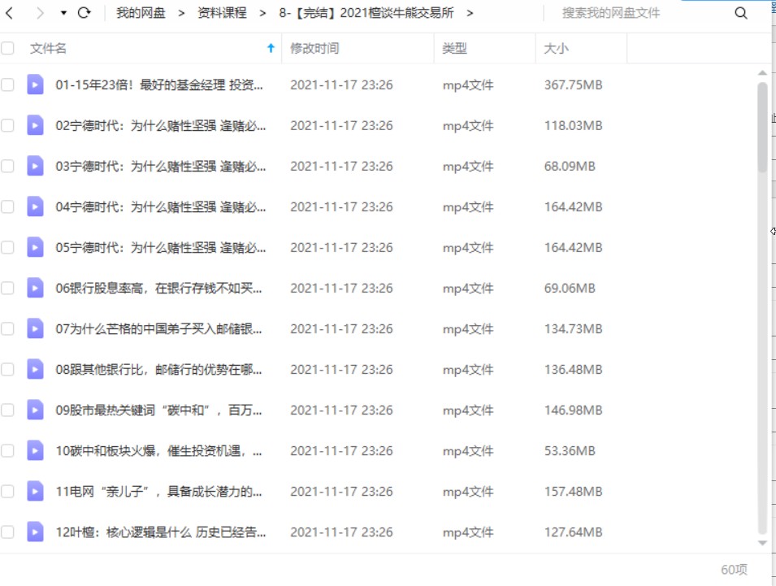Navigate to 资料课程 breadcrumb folder
Viewport: 776px width, 586px height.
click(222, 13)
